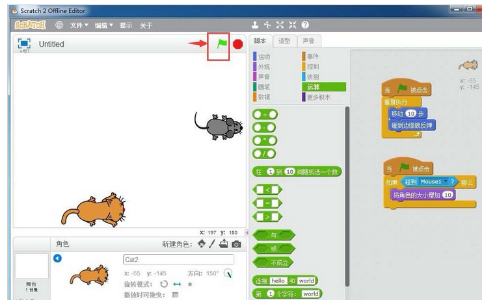This screenshot has height=300, width=482.
Task: Toggle full screen stage mode icon
Action: (24, 44)
